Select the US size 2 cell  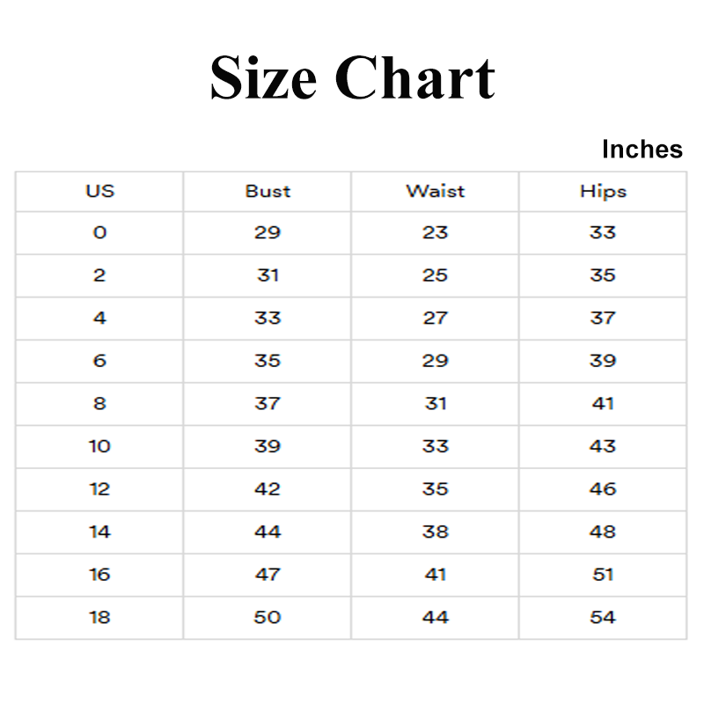pyautogui.click(x=99, y=275)
